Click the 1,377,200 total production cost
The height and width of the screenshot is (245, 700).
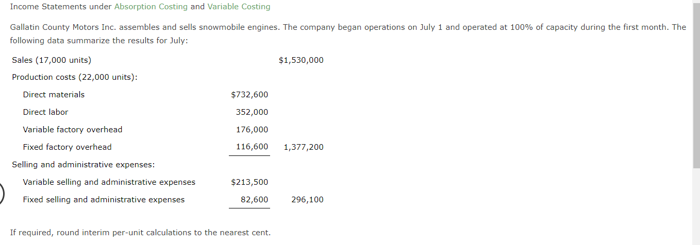pyautogui.click(x=304, y=147)
